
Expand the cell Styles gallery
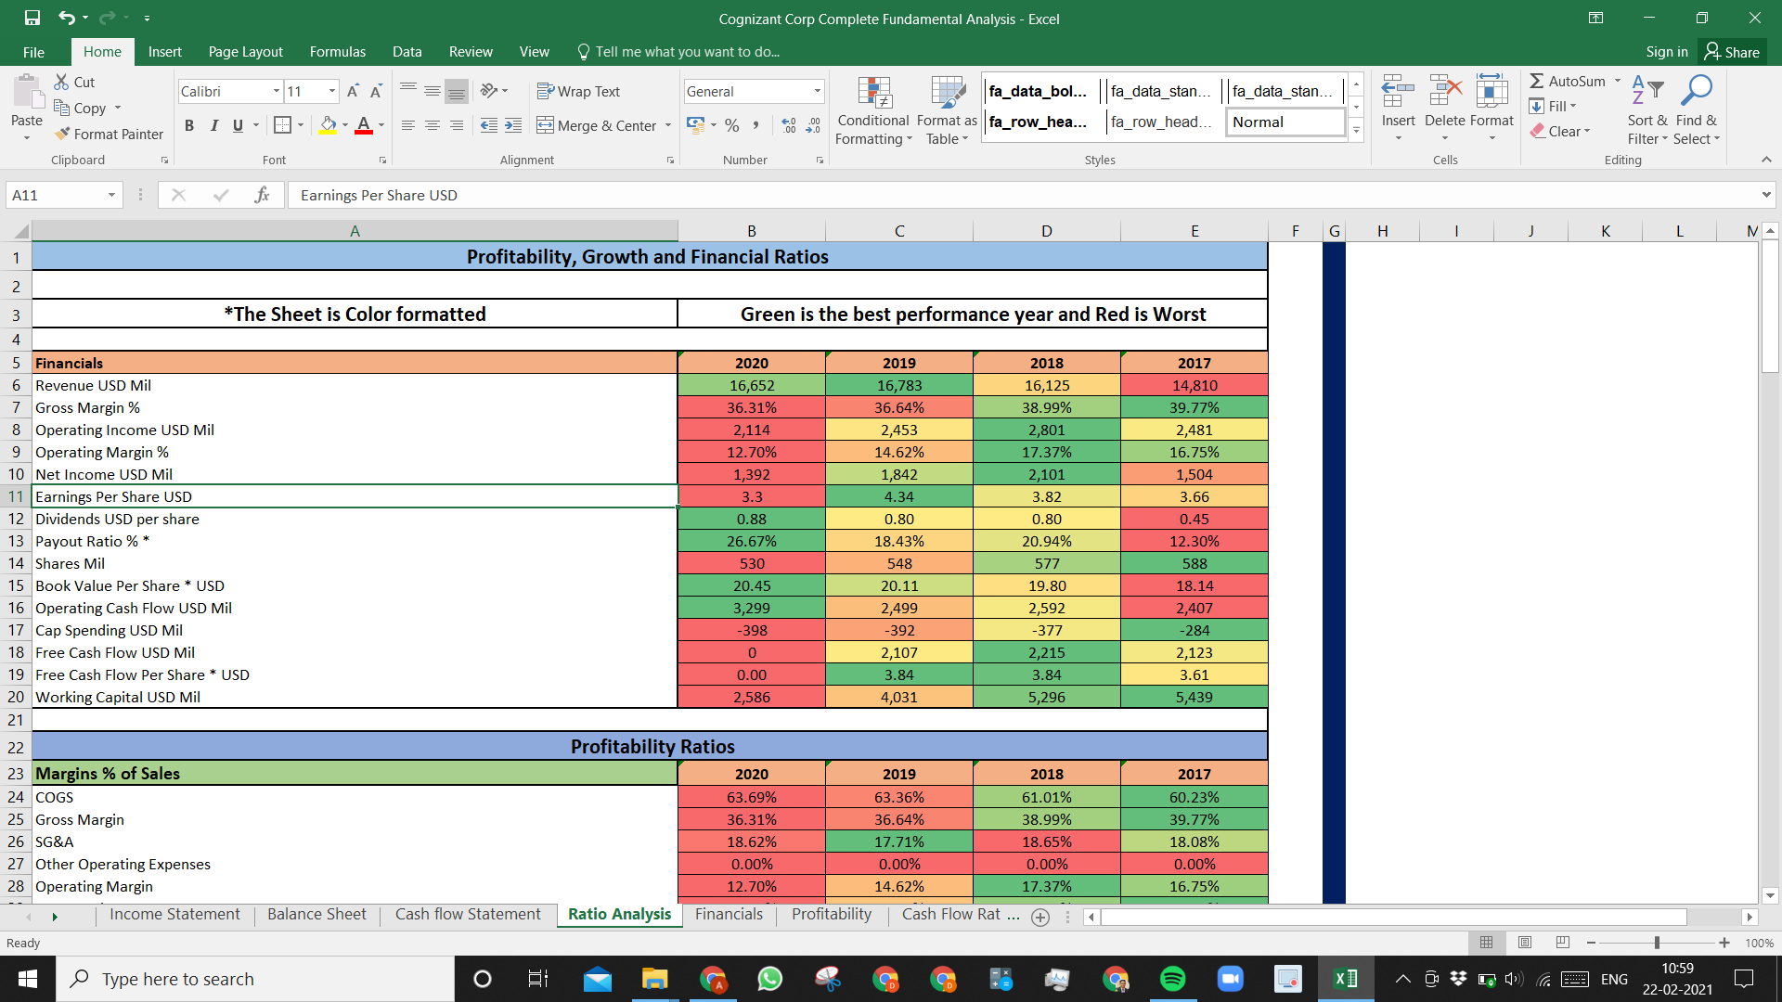[1356, 131]
